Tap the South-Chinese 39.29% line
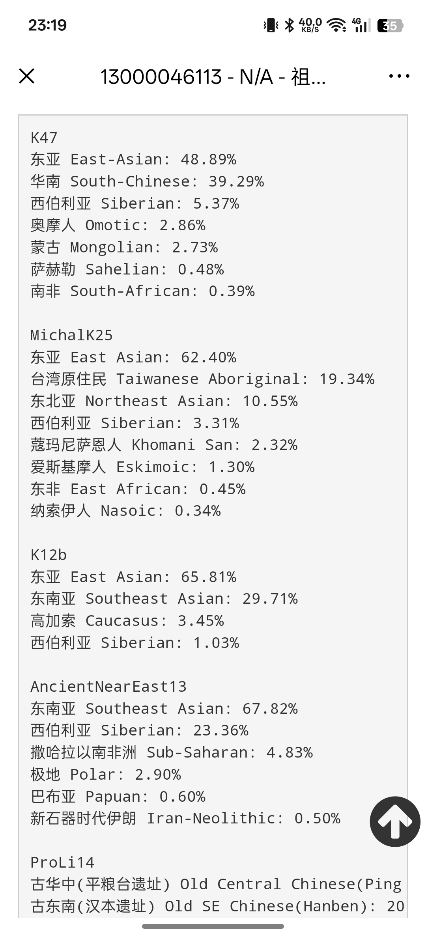The image size is (426, 937). click(x=147, y=181)
